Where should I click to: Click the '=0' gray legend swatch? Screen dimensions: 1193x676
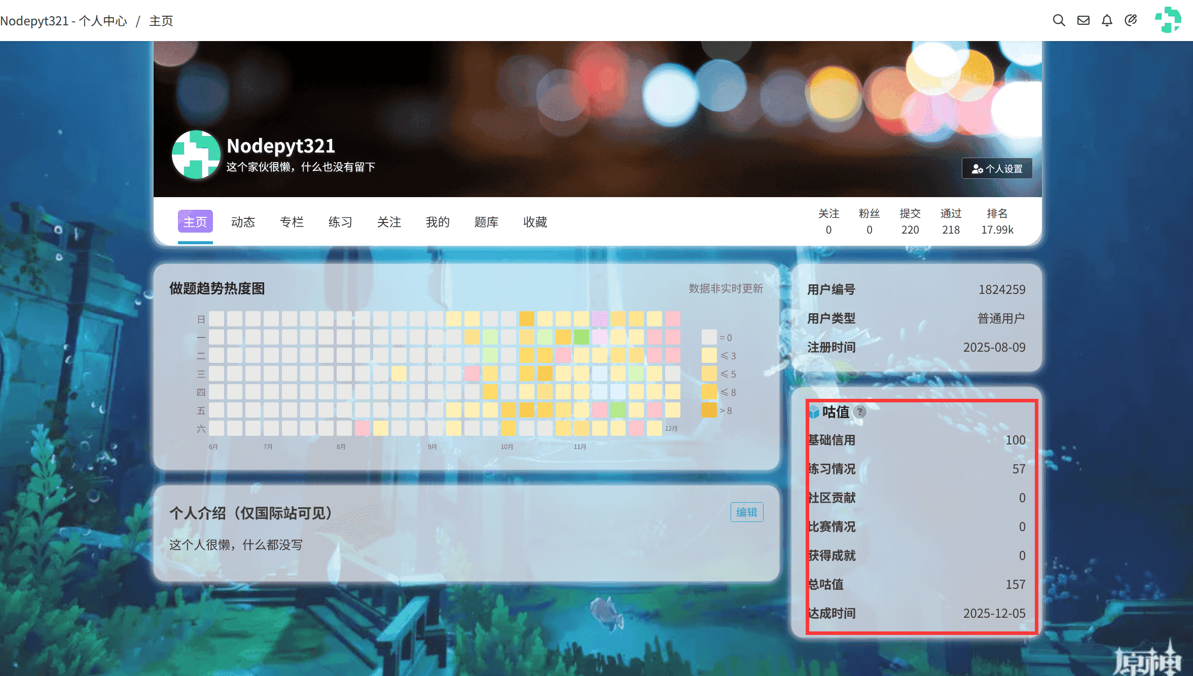tap(709, 337)
